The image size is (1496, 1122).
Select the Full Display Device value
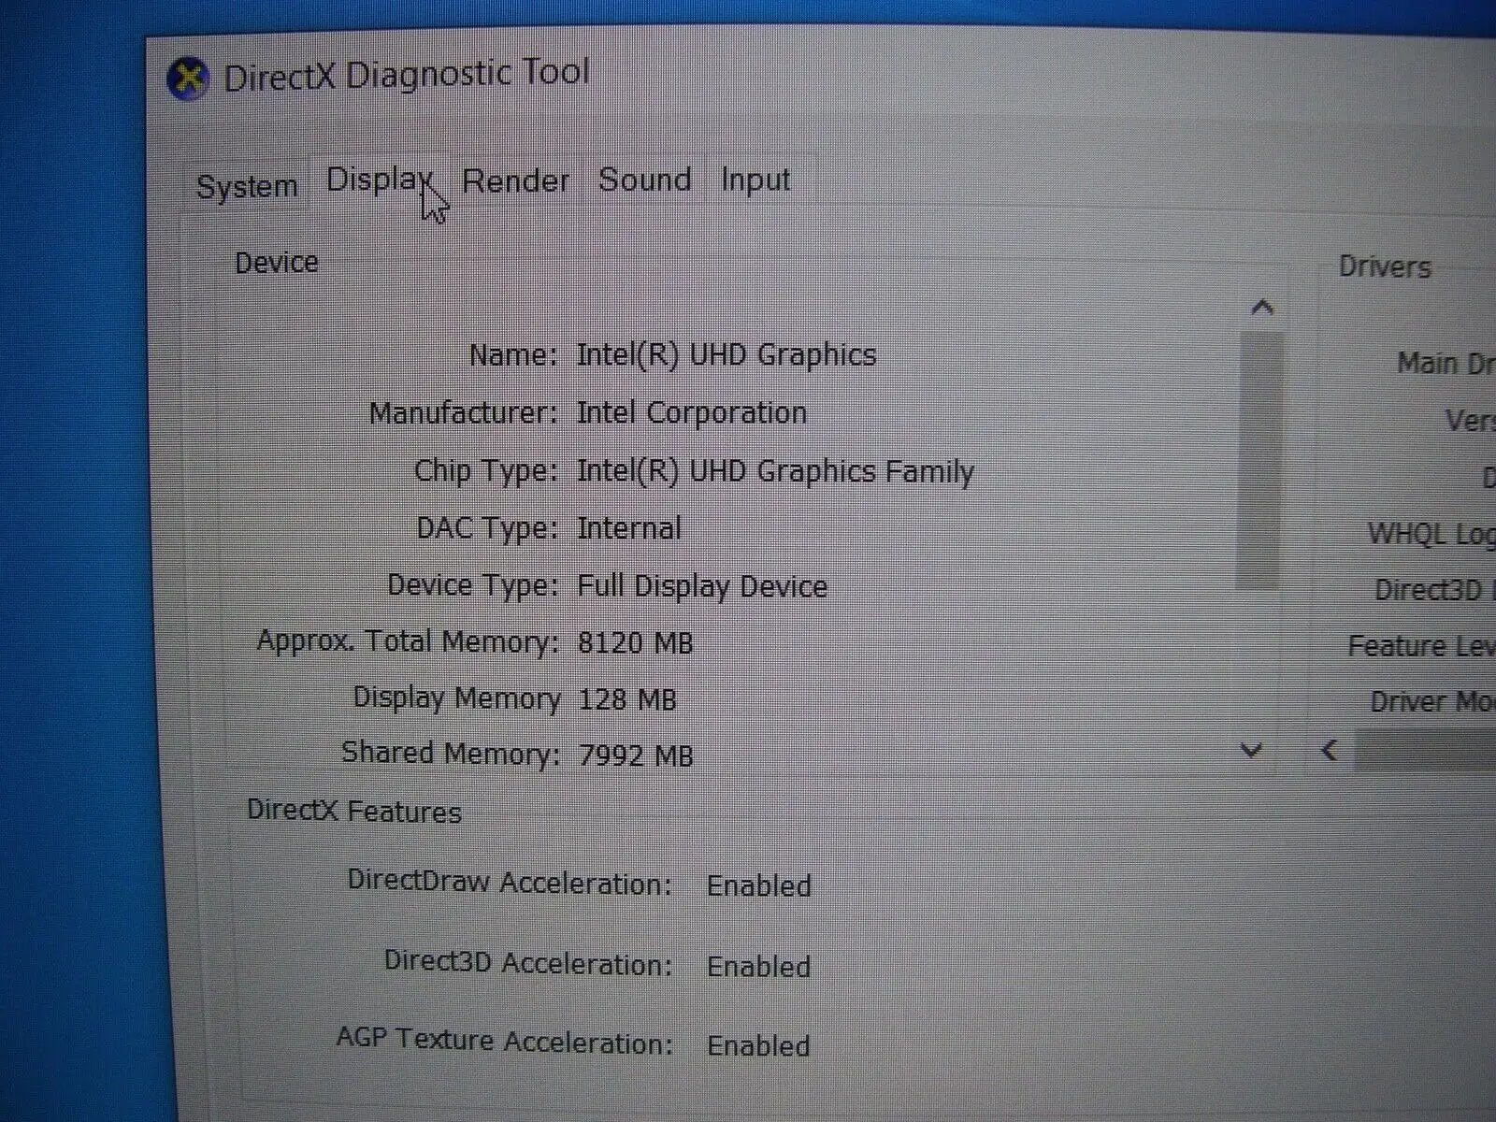coord(702,587)
